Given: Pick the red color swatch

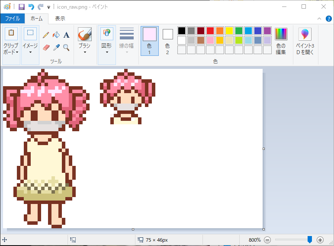Looking at the screenshot, I should pyautogui.click(x=210, y=31).
